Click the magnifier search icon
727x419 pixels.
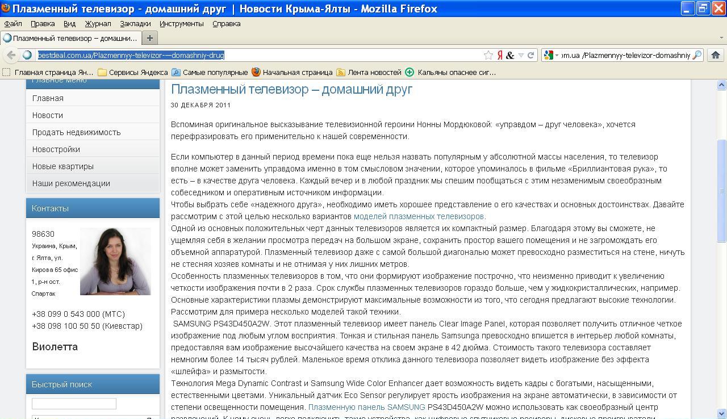click(697, 55)
